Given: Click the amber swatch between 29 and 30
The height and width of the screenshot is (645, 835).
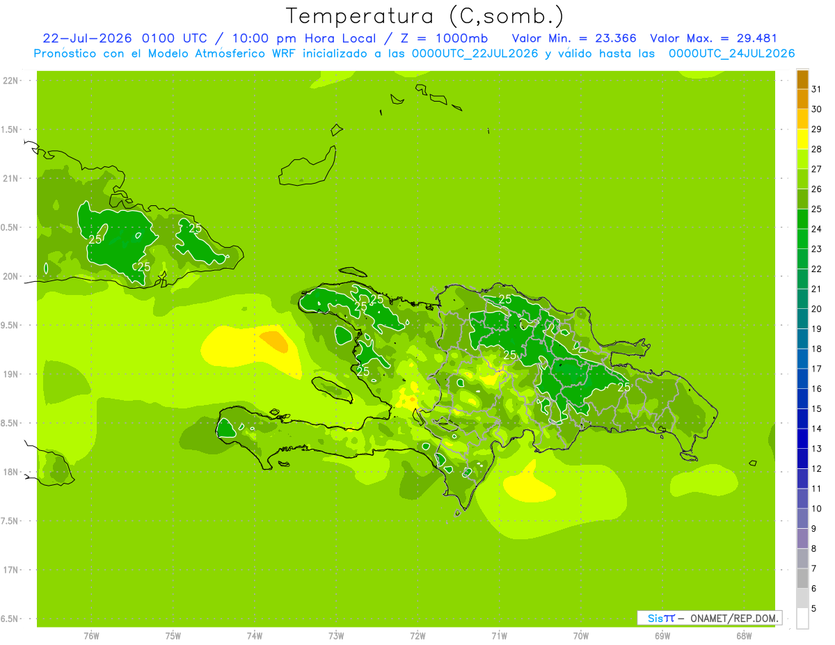Looking at the screenshot, I should 802,120.
